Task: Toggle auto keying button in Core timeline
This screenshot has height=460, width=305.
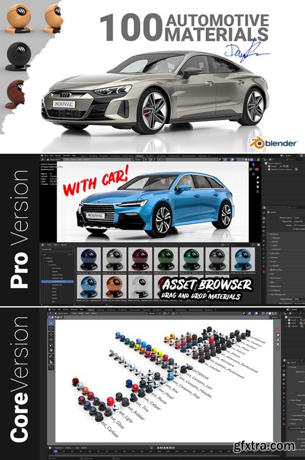Action: point(152,448)
